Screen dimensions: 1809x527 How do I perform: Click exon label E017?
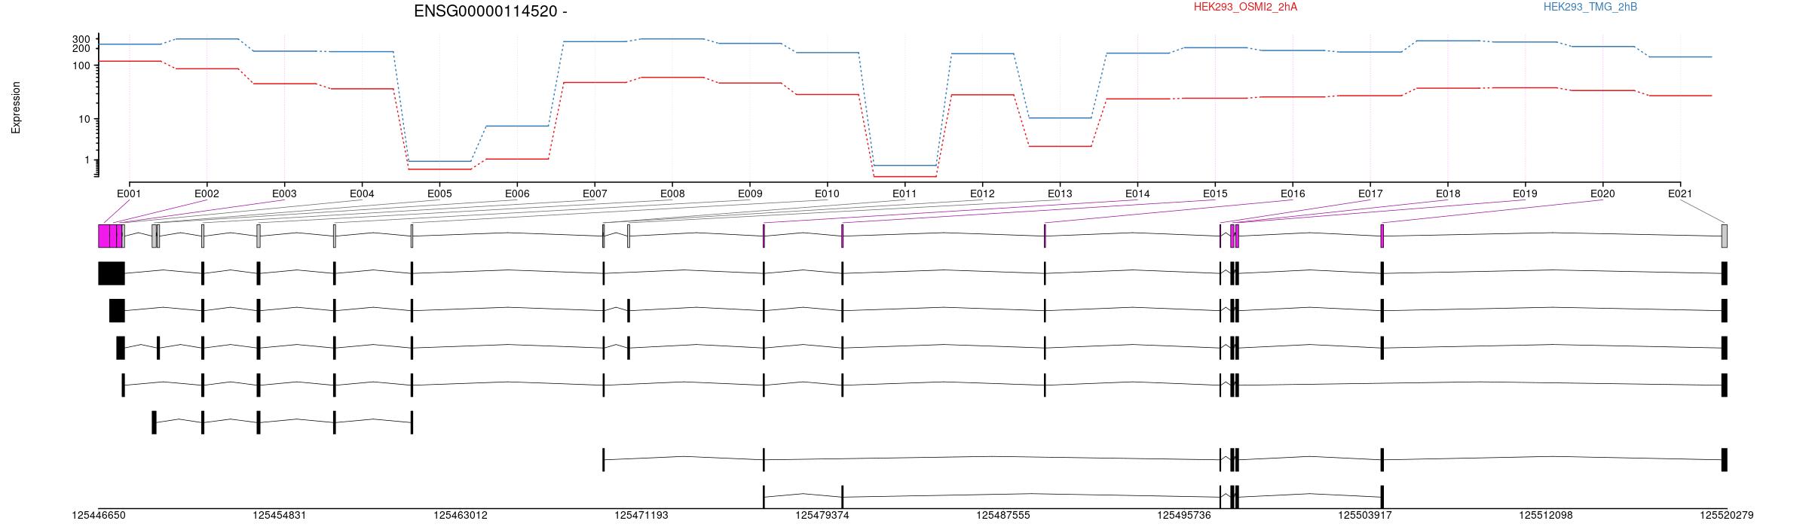[1370, 193]
